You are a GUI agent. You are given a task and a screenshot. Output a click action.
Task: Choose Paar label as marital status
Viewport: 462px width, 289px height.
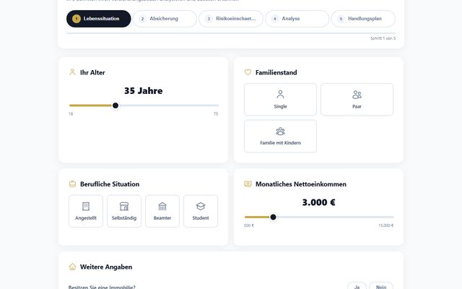[x=357, y=106]
